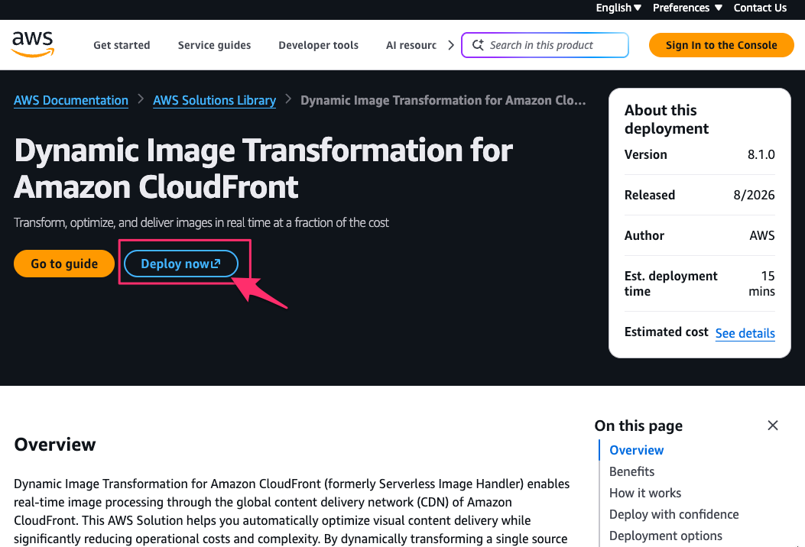Image resolution: width=805 pixels, height=547 pixels.
Task: Open See details for estimated cost
Action: (745, 333)
